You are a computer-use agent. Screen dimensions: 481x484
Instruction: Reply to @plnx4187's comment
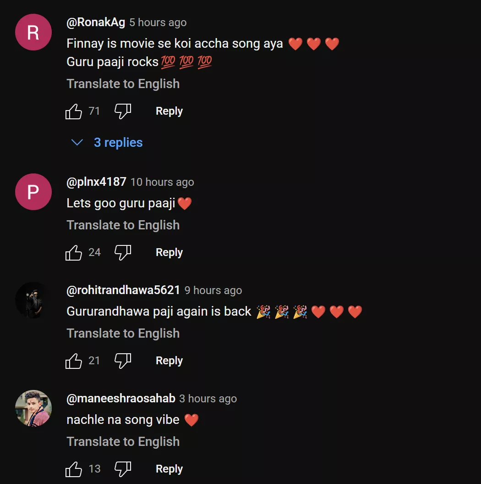(x=169, y=252)
